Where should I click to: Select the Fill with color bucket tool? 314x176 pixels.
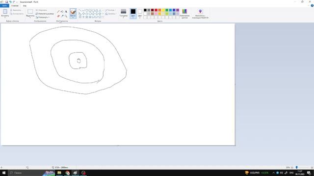click(62, 12)
